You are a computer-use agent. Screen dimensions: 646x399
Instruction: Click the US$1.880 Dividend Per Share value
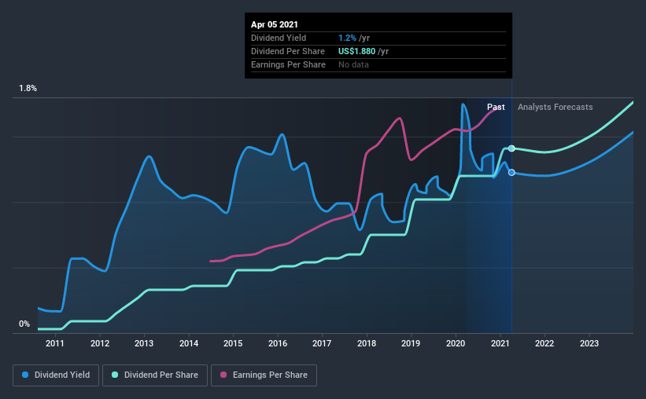356,51
